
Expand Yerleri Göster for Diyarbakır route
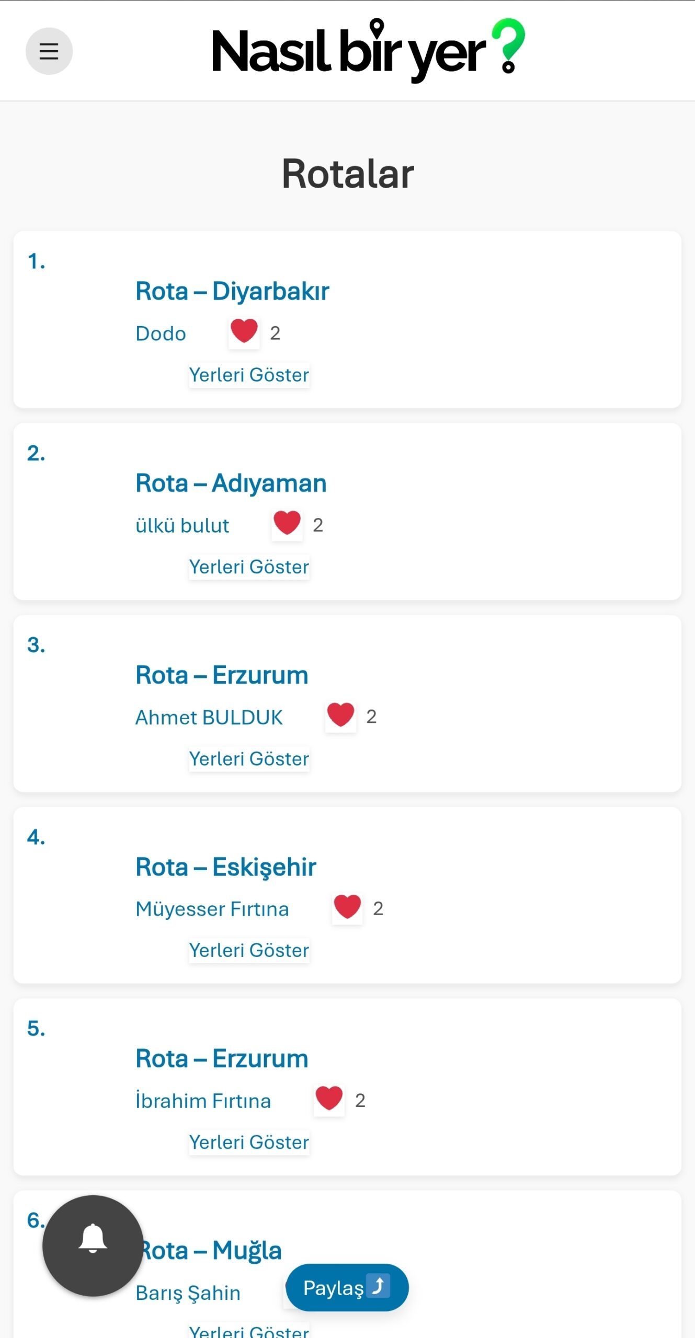tap(249, 375)
